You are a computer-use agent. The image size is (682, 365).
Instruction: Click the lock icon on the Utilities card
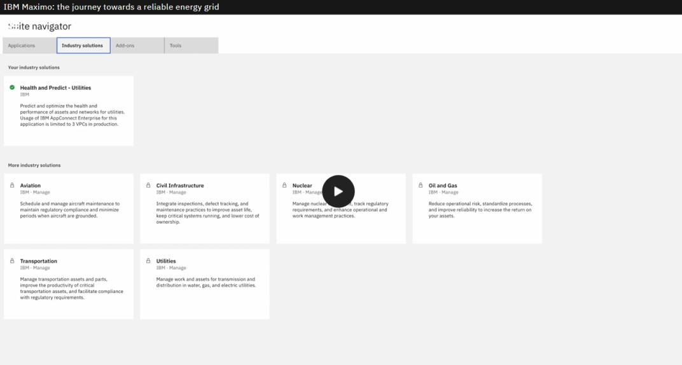pyautogui.click(x=148, y=261)
